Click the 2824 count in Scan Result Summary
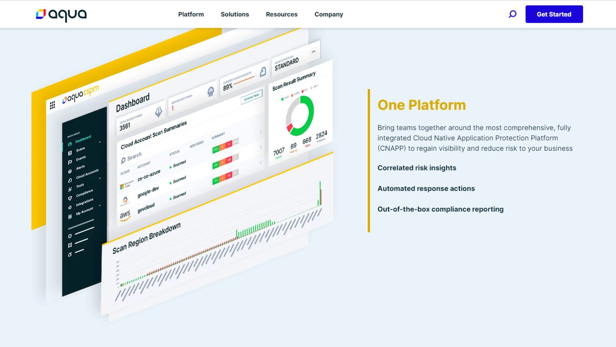The width and height of the screenshot is (616, 347). pyautogui.click(x=321, y=135)
